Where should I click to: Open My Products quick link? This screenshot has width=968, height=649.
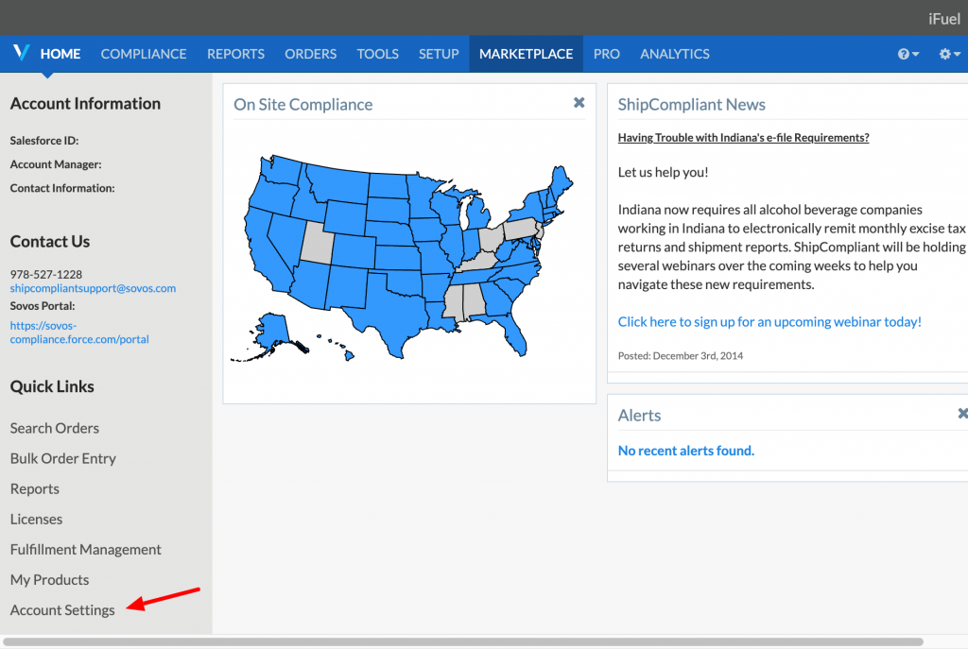tap(49, 579)
